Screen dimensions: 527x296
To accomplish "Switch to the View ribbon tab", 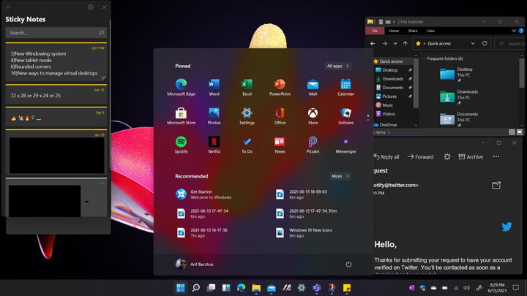I will click(431, 31).
